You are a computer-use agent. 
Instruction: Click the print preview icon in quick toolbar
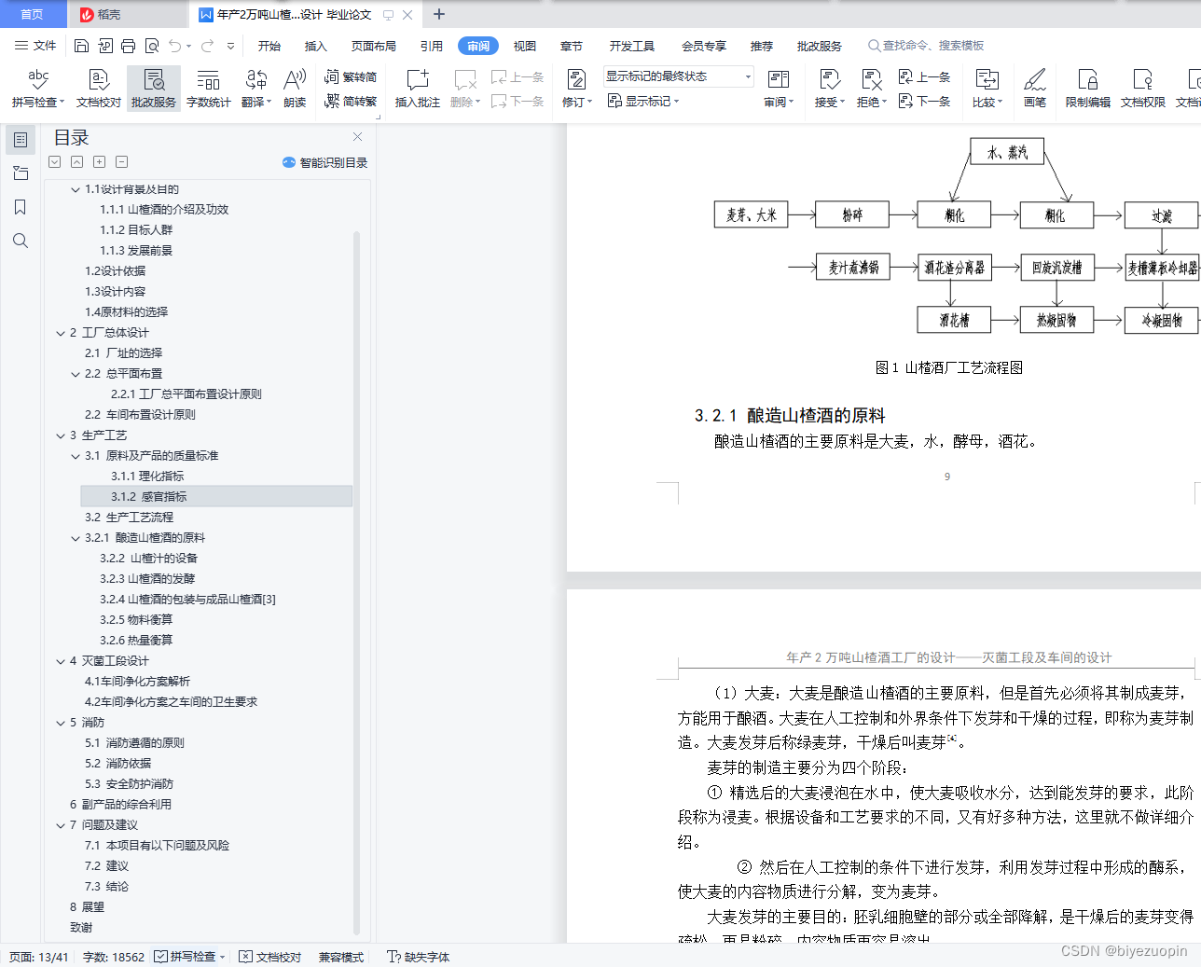tap(152, 46)
